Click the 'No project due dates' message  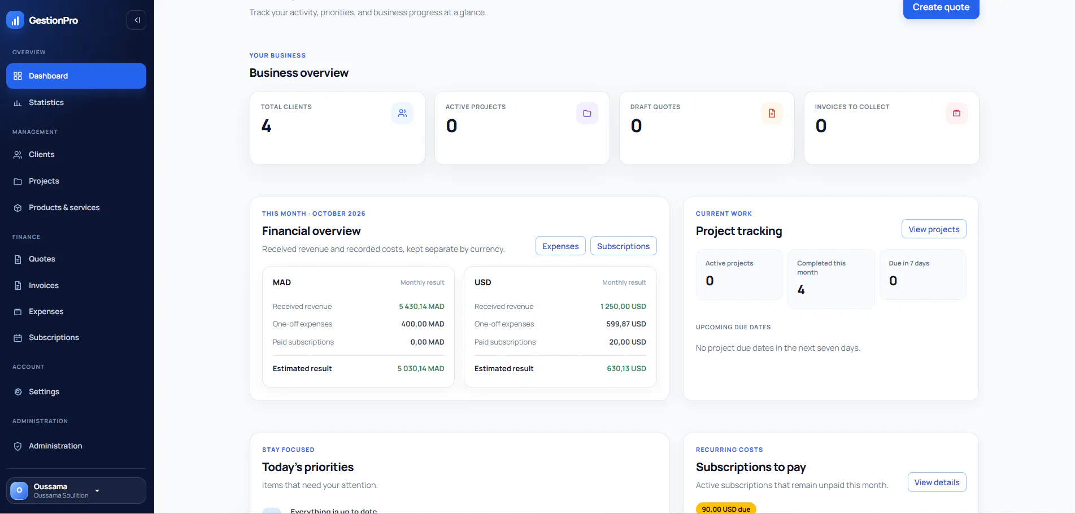[x=778, y=349]
